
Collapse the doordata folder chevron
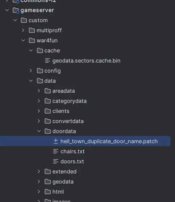[x=39, y=131]
